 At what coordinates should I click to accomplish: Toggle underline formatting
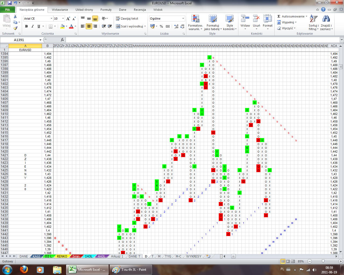(39, 26)
